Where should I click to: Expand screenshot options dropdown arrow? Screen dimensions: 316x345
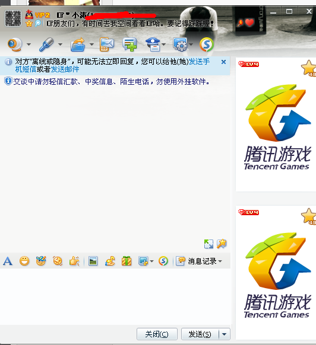tap(151, 261)
